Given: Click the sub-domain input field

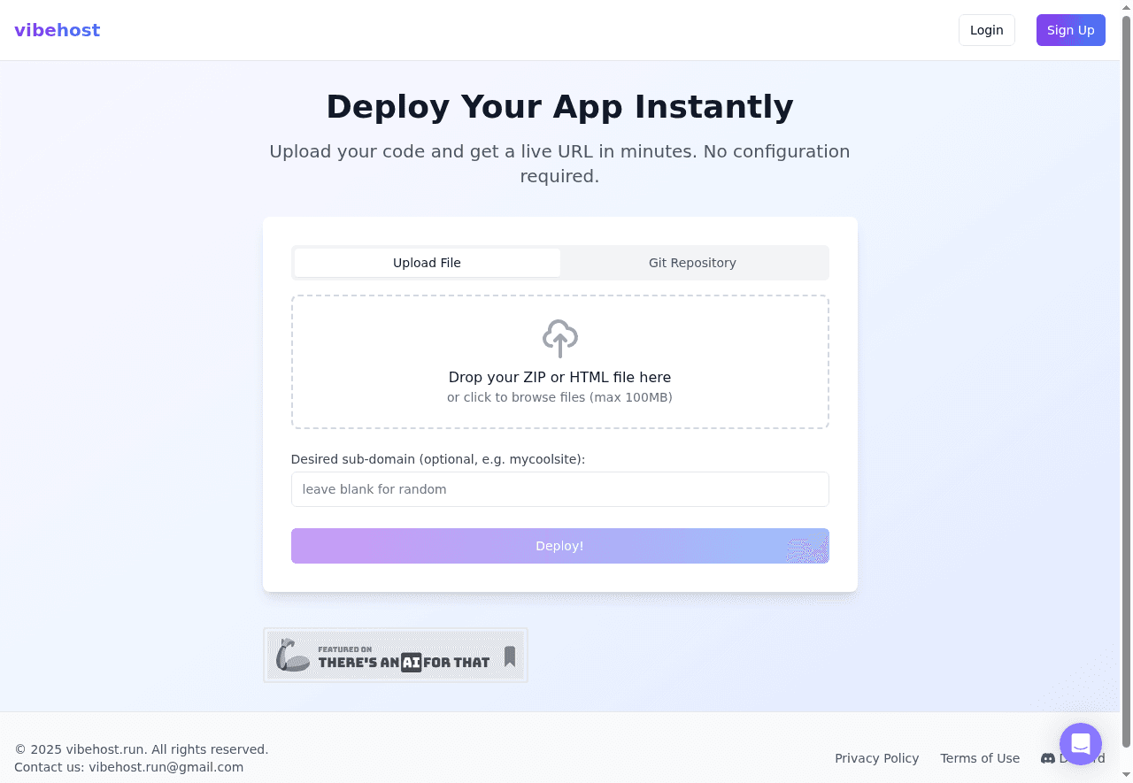Looking at the screenshot, I should click(x=559, y=489).
